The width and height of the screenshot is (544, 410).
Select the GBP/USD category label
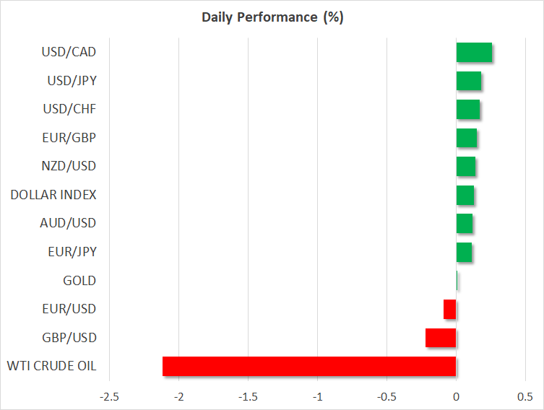point(69,338)
